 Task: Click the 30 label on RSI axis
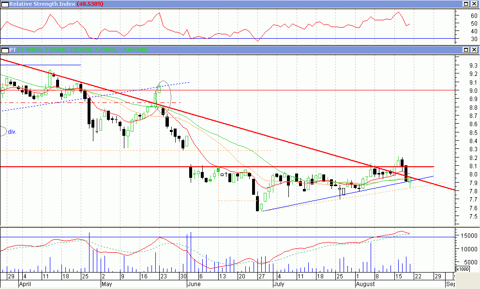[x=474, y=39]
